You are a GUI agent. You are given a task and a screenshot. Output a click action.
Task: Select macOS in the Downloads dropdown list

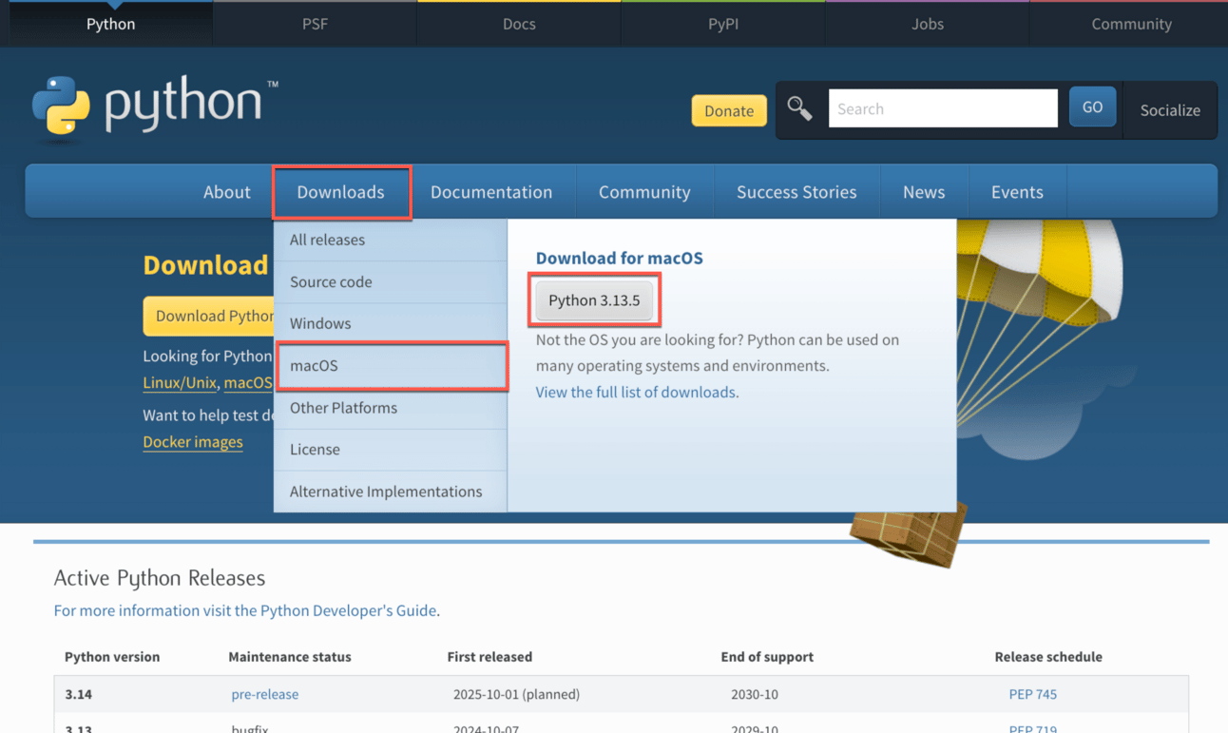point(392,366)
